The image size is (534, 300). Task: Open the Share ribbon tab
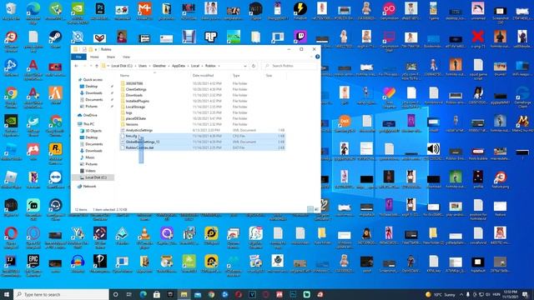pyautogui.click(x=111, y=57)
